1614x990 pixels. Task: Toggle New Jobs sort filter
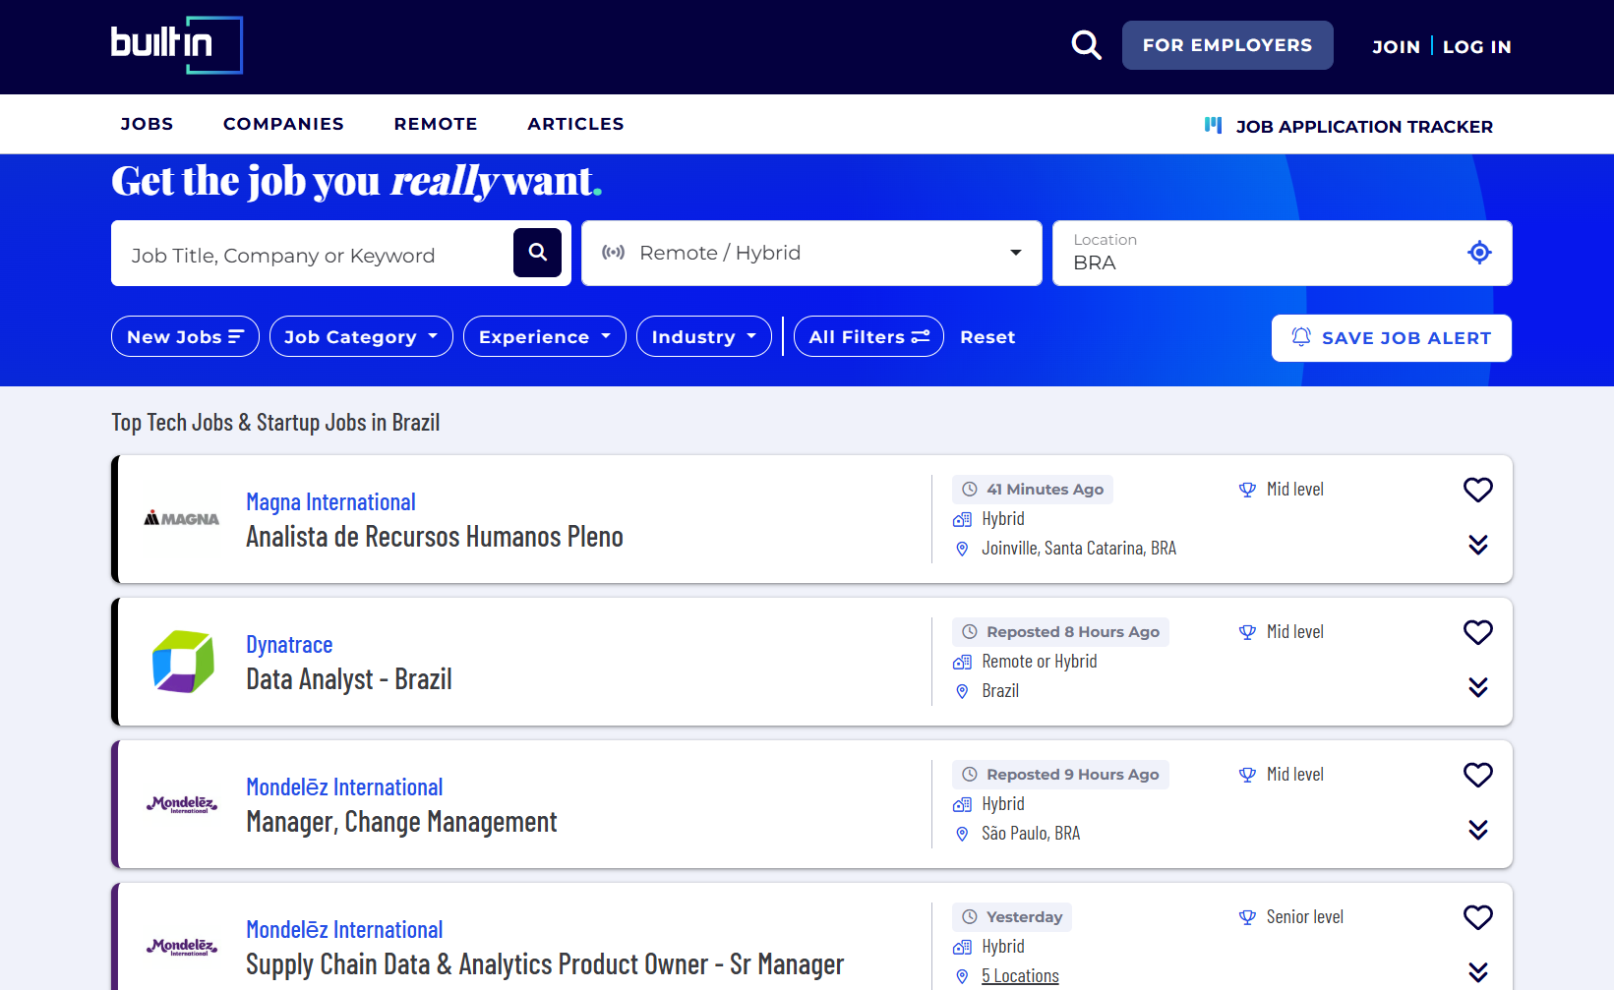tap(185, 336)
